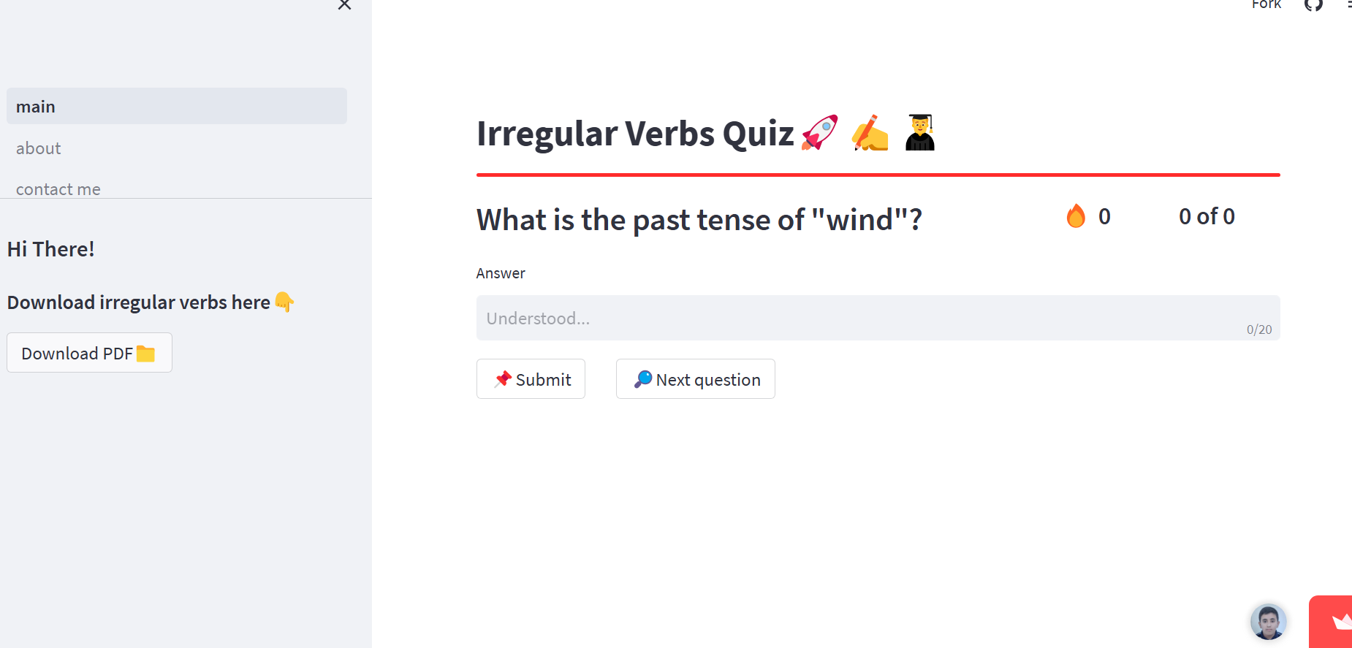Click the Fork link
Image resolution: width=1352 pixels, height=648 pixels.
(1266, 5)
